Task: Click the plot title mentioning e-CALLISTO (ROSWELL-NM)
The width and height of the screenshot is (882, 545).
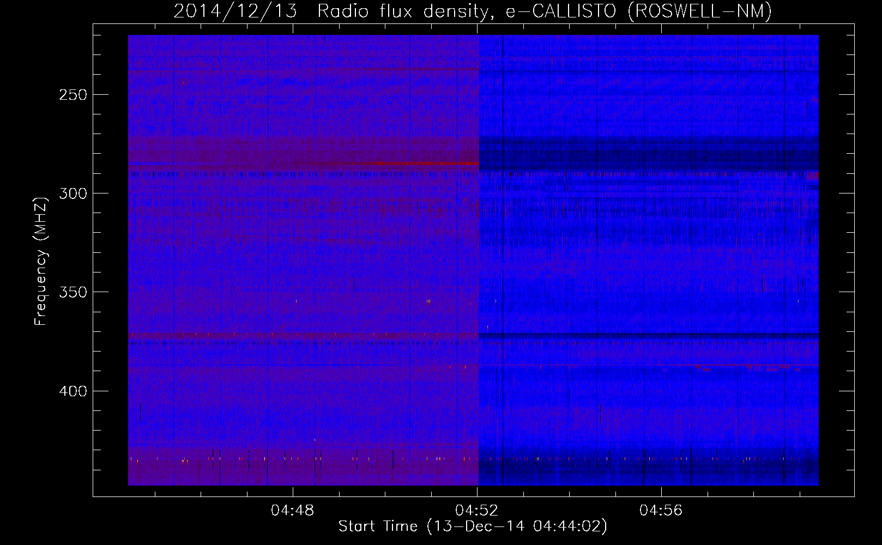Action: [x=473, y=11]
